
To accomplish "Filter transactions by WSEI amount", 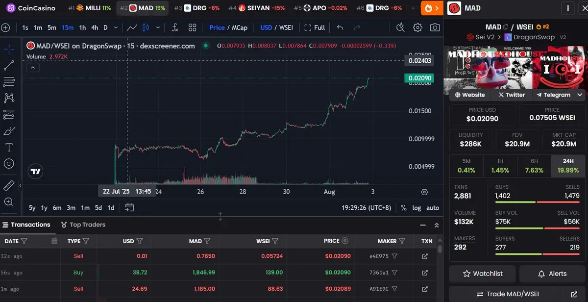I will 275,241.
